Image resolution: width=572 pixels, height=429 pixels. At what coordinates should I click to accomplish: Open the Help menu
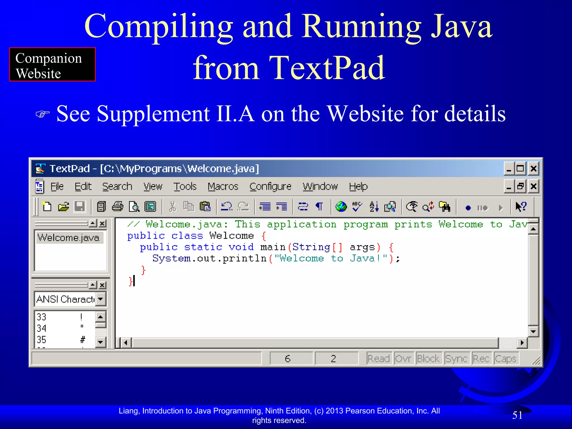pyautogui.click(x=358, y=186)
